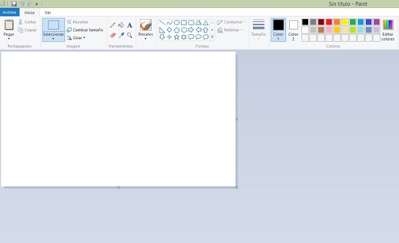399x243 pixels.
Task: Choose the Diamond shape
Action: pos(169,30)
